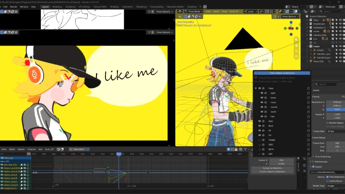Click armature icon of Empty object in outliner
The width and height of the screenshot is (345, 194).
coord(315,50)
